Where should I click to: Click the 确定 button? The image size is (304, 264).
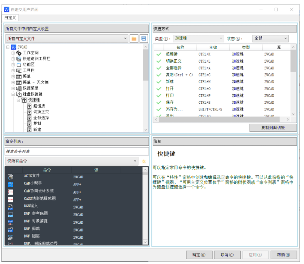199,255
